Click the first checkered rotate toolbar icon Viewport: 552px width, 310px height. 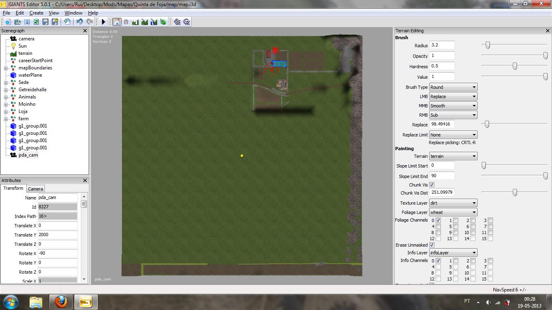pos(177,22)
